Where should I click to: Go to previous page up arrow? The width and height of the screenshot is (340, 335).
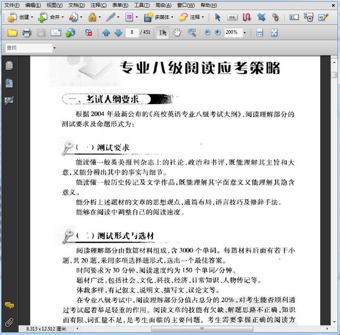(x=106, y=33)
